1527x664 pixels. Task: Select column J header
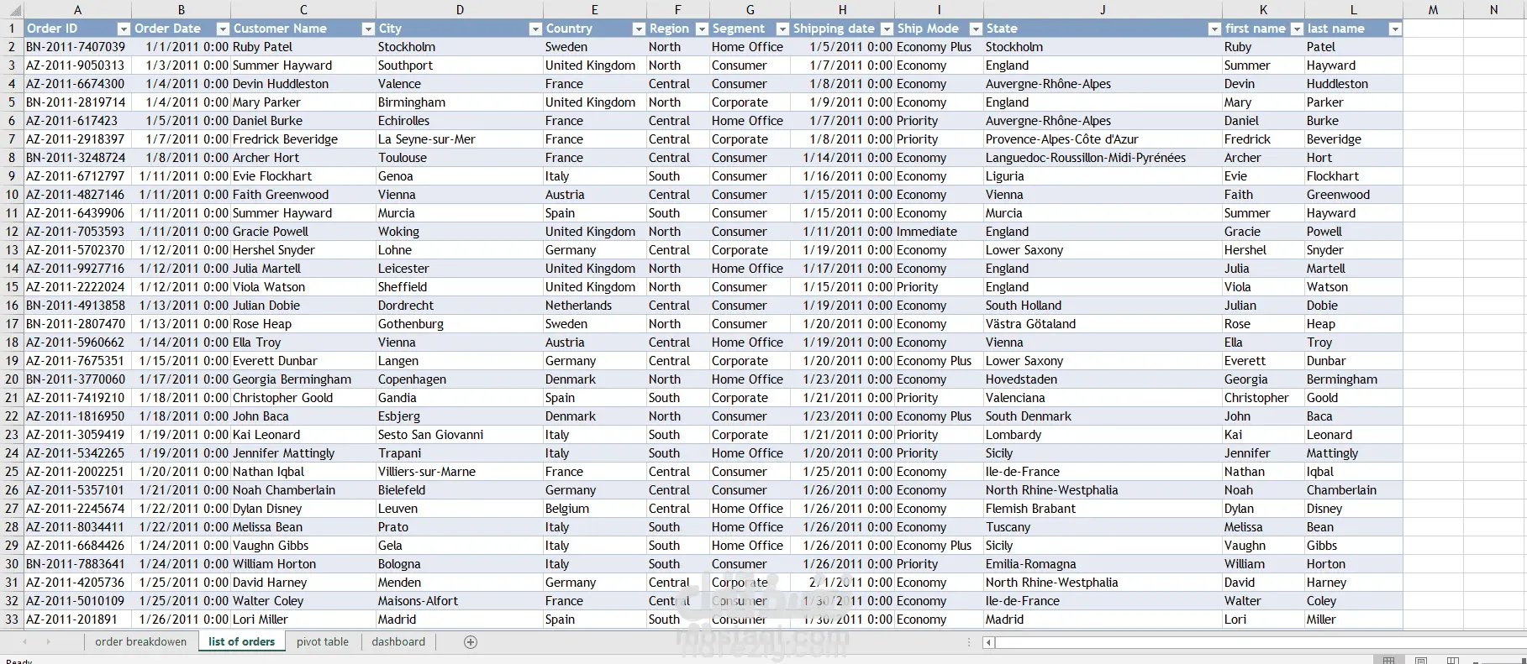click(1103, 10)
